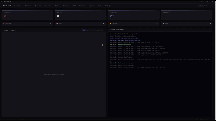Screen dimensions: 216x121
Task: Open the Sessions tab
Action: pos(28,6)
